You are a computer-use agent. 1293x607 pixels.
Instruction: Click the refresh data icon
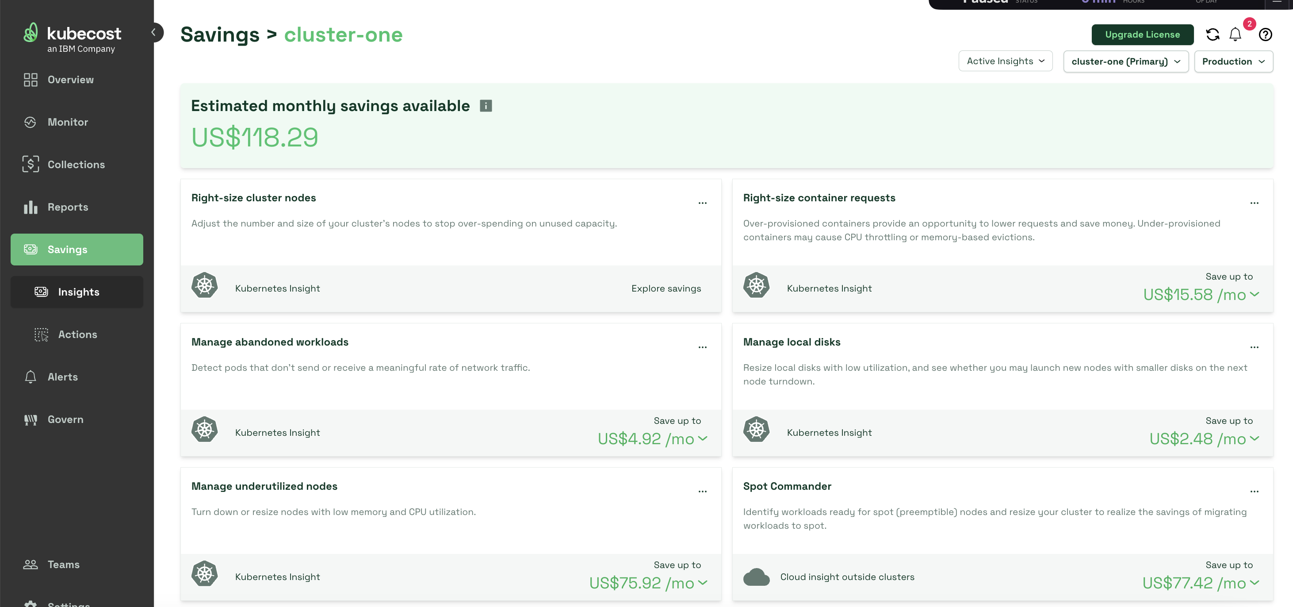(1212, 35)
